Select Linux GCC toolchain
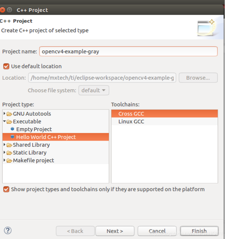This screenshot has height=239, width=225. tap(131, 121)
